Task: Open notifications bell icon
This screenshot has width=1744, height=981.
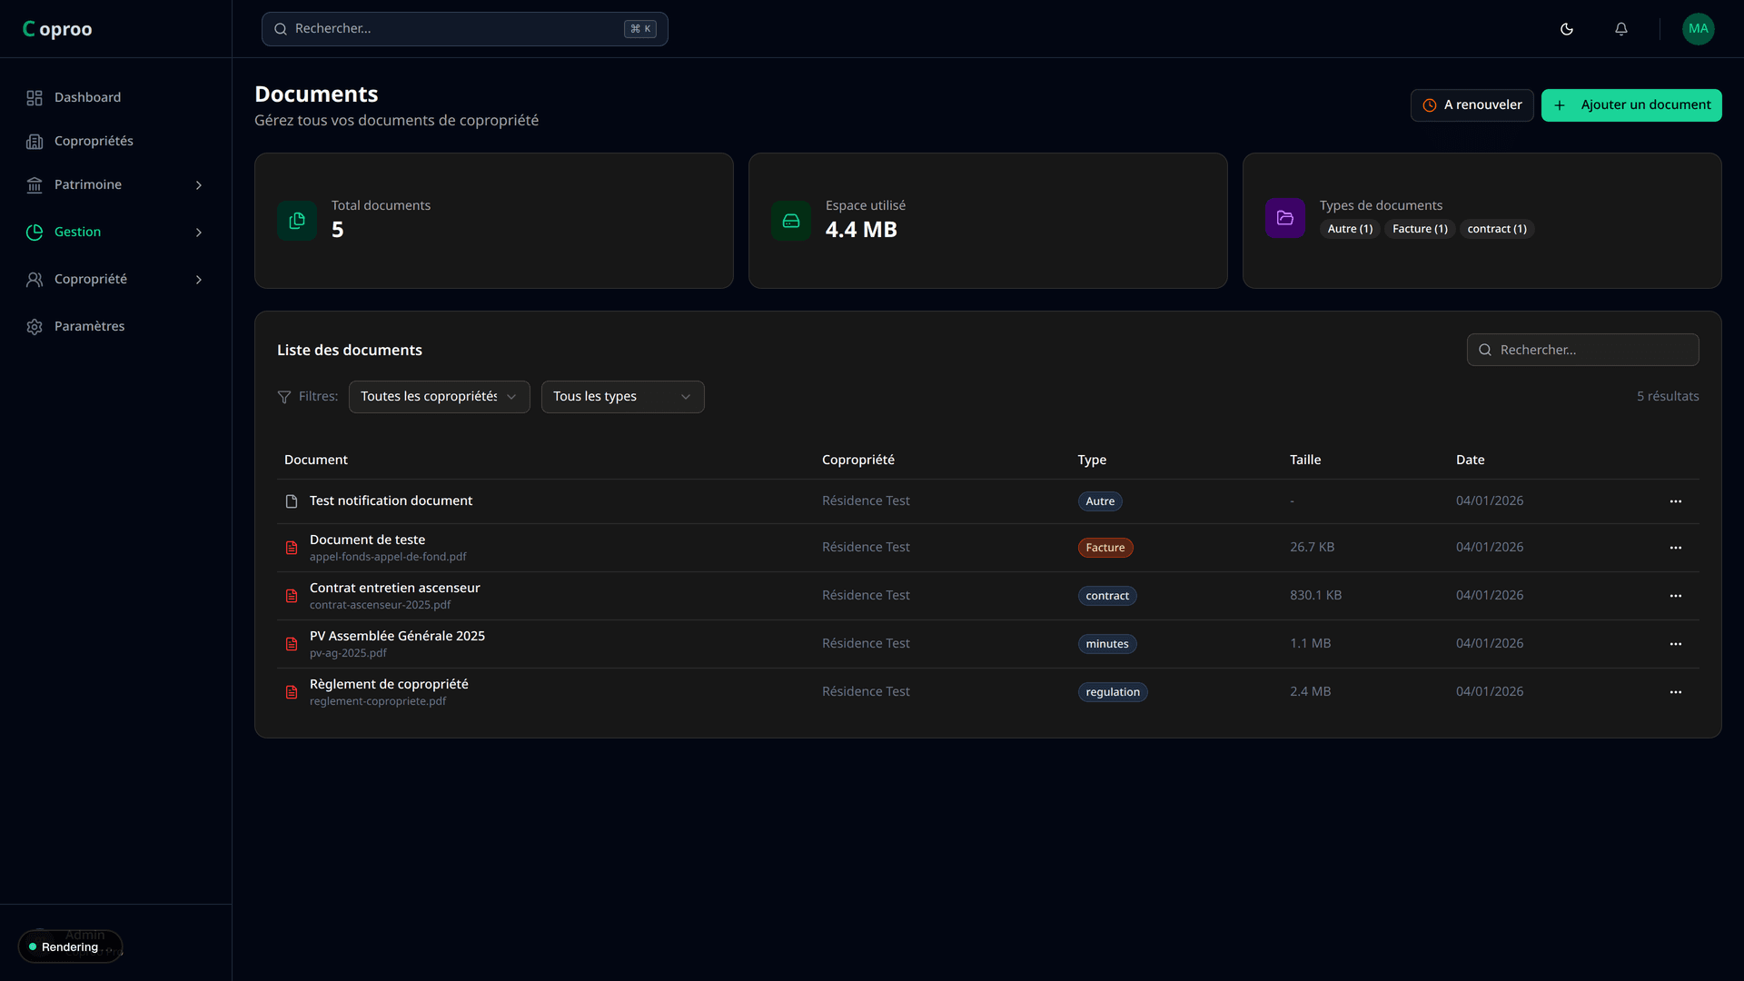Action: [x=1621, y=29]
